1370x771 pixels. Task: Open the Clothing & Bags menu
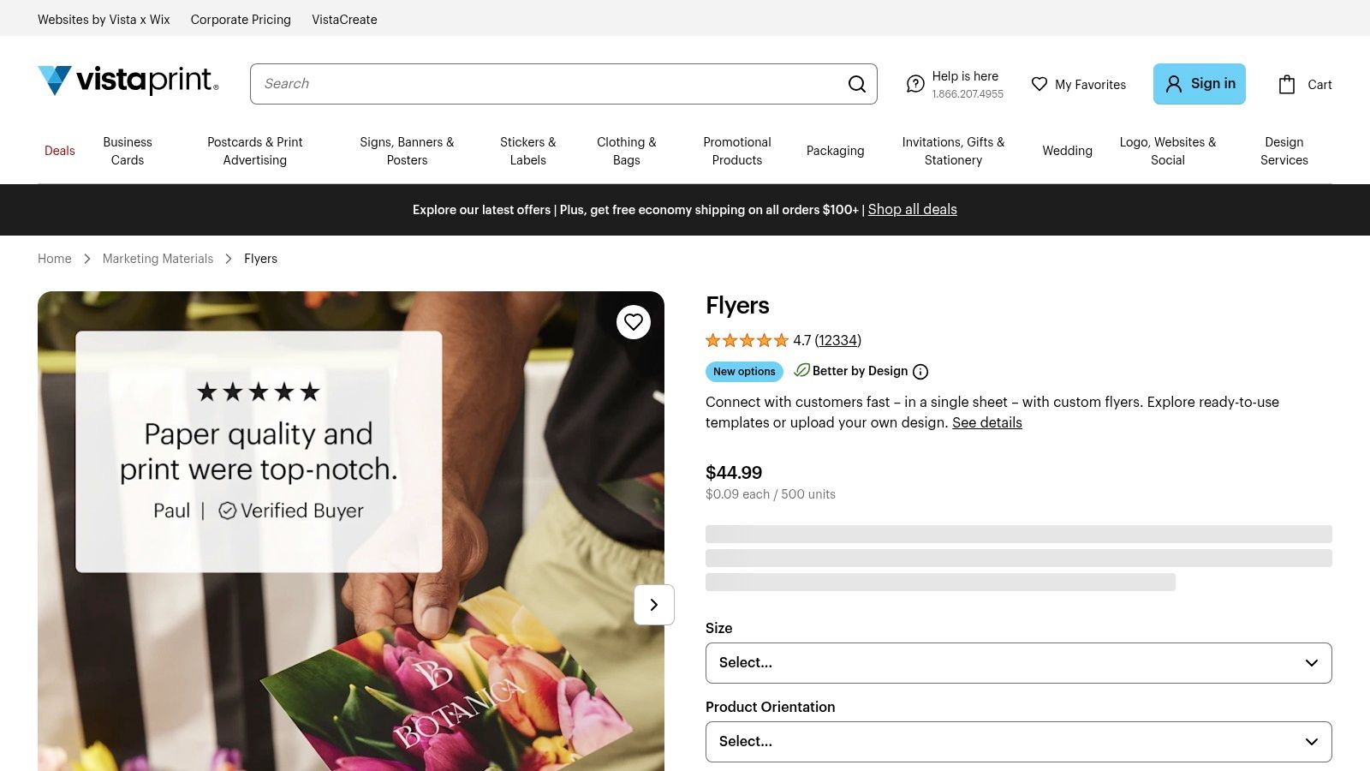coord(627,151)
